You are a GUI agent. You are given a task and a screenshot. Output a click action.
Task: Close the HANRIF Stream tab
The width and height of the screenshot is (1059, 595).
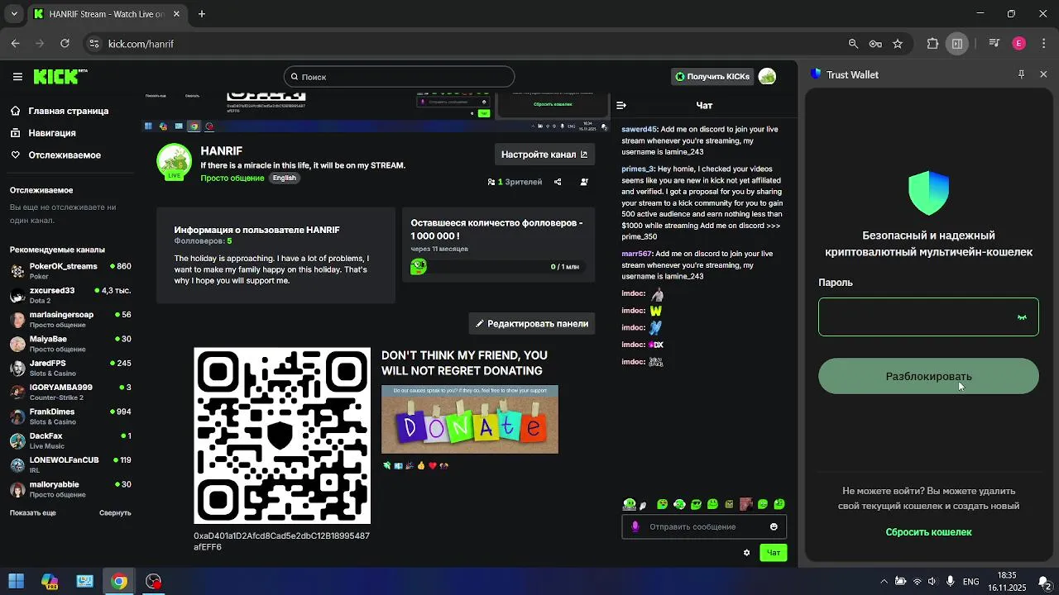click(x=176, y=14)
